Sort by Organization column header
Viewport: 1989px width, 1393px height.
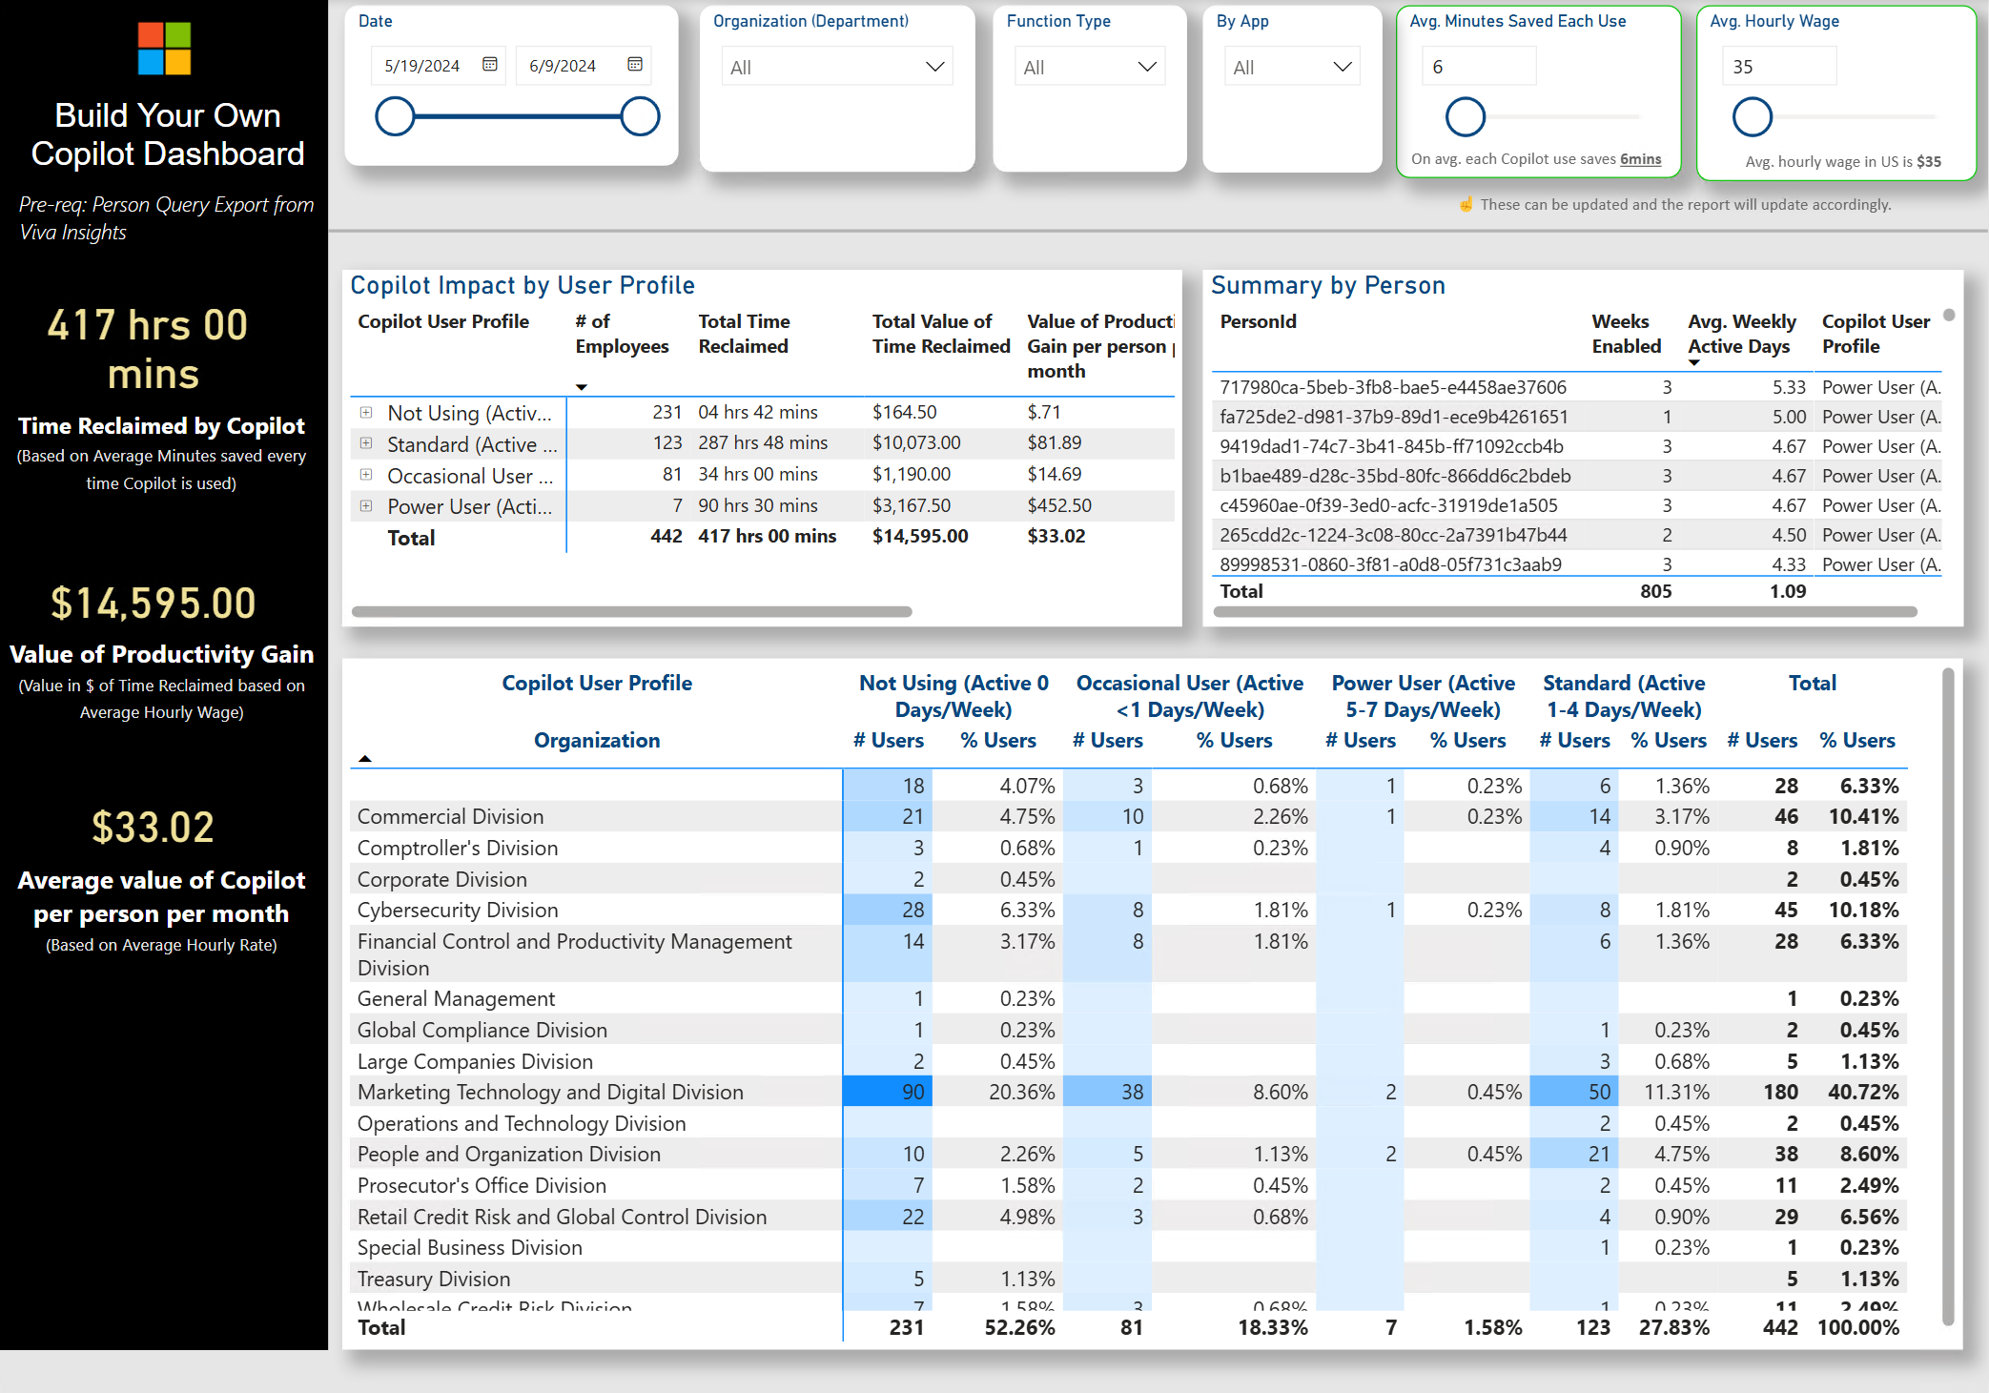597,740
